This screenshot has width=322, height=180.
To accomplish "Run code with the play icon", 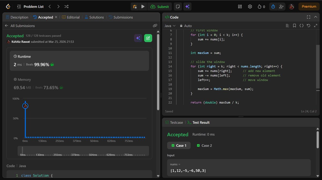I will coord(143,6).
